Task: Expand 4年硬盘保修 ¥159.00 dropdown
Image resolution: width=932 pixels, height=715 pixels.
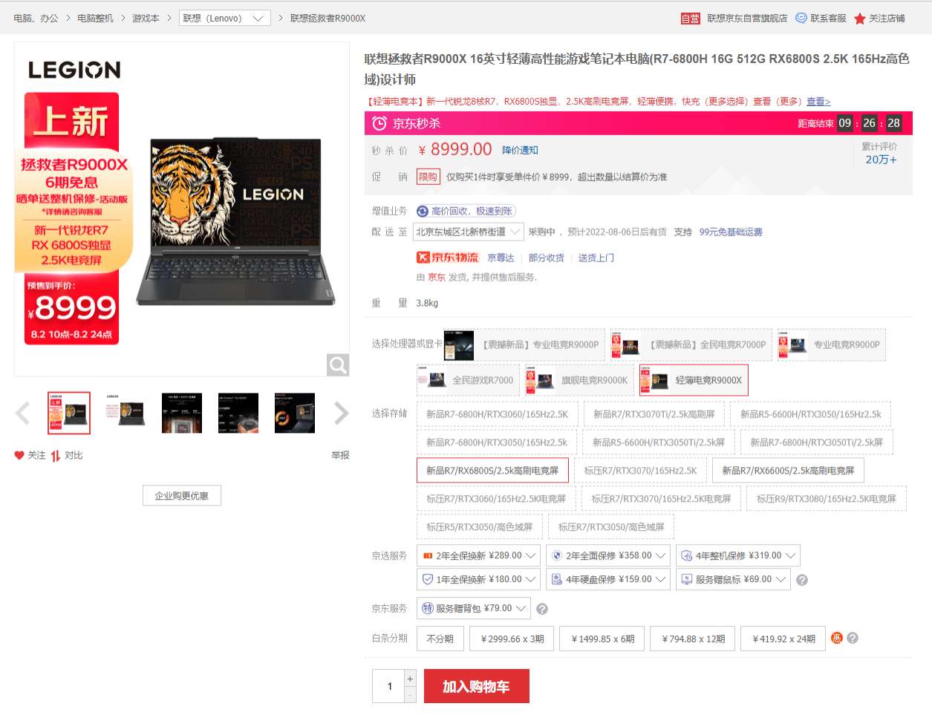Action: click(608, 579)
